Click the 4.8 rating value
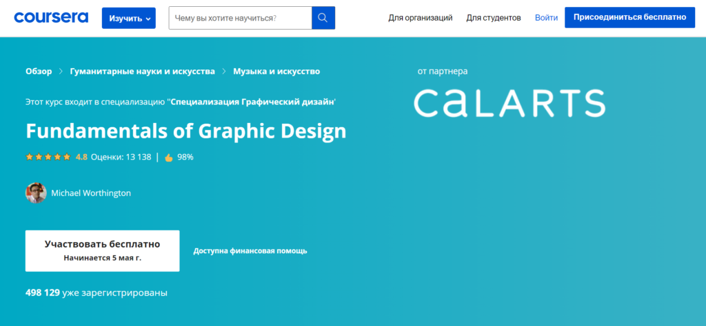 coord(81,157)
